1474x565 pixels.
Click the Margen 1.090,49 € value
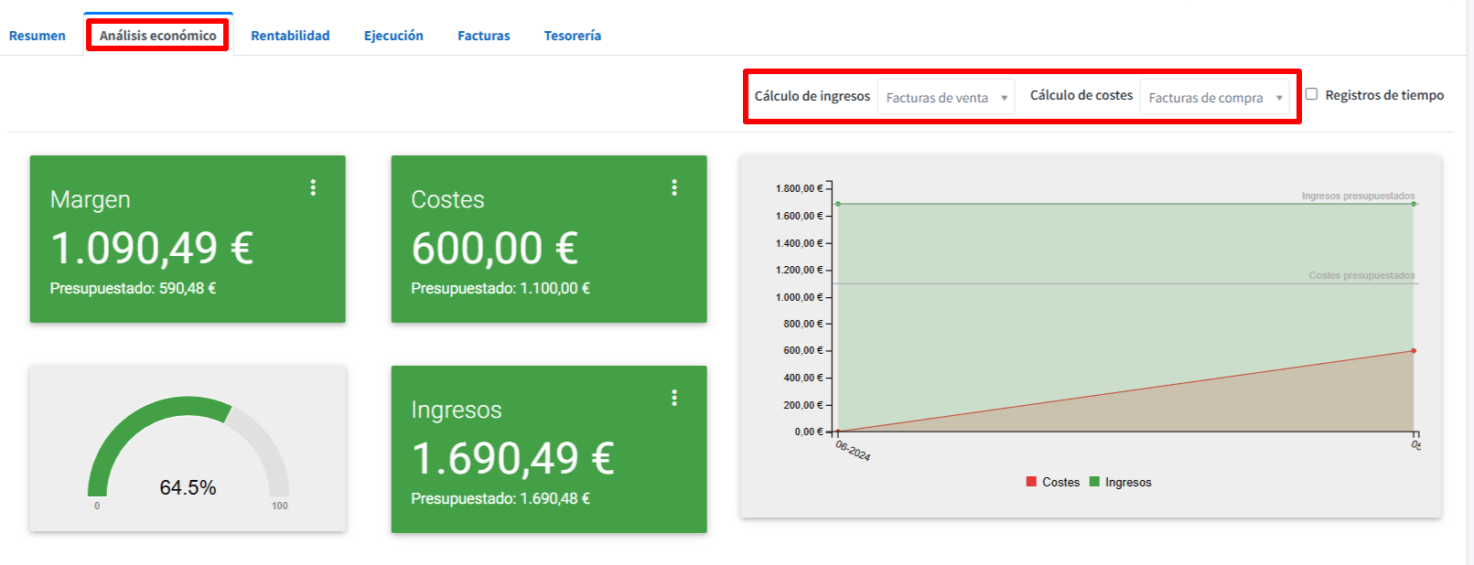(152, 248)
